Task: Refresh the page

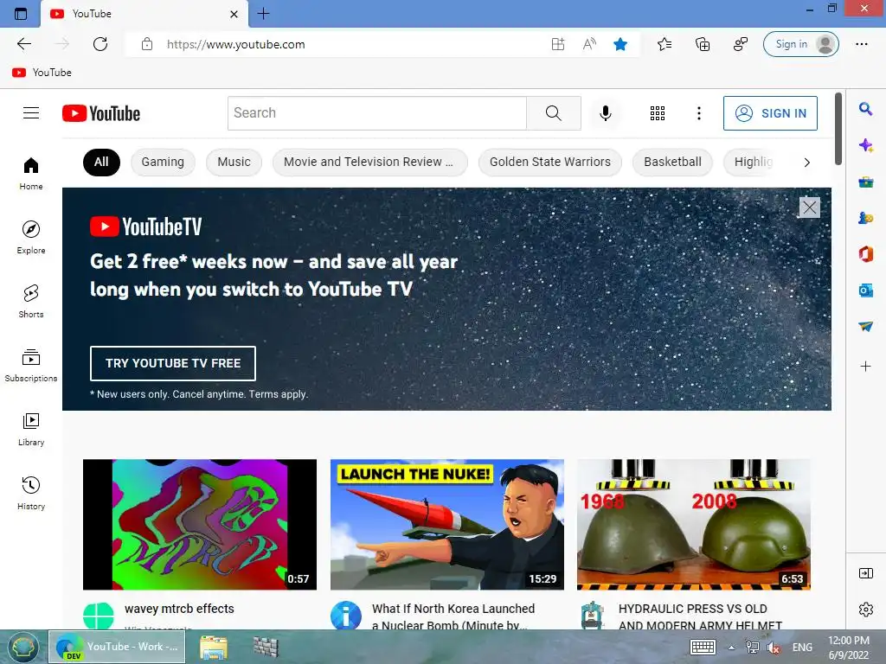Action: coord(100,44)
